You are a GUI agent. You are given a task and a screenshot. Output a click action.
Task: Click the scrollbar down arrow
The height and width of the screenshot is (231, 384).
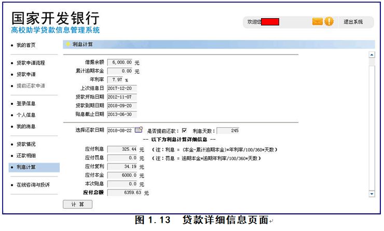tap(372, 194)
